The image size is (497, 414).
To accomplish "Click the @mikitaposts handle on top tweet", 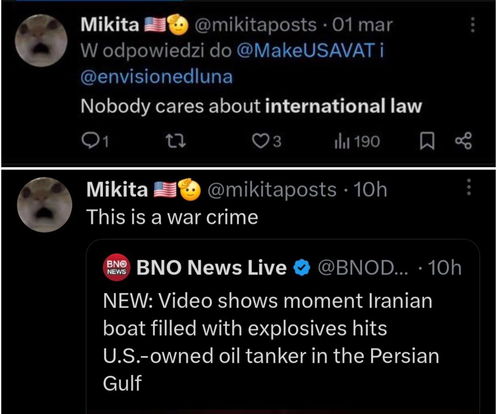I will click(x=256, y=25).
